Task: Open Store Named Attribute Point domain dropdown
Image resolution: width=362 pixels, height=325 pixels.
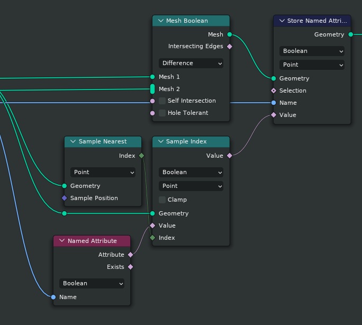Action: click(x=312, y=65)
